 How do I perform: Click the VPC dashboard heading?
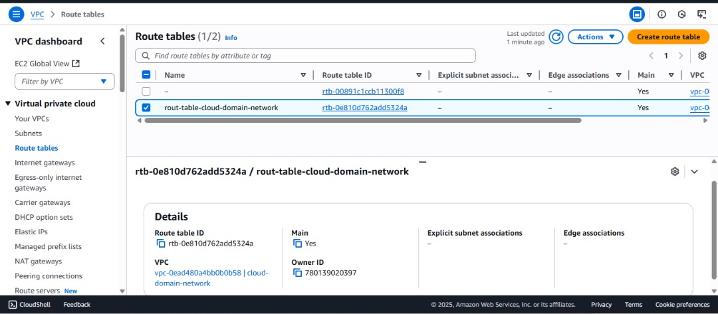[x=49, y=41]
